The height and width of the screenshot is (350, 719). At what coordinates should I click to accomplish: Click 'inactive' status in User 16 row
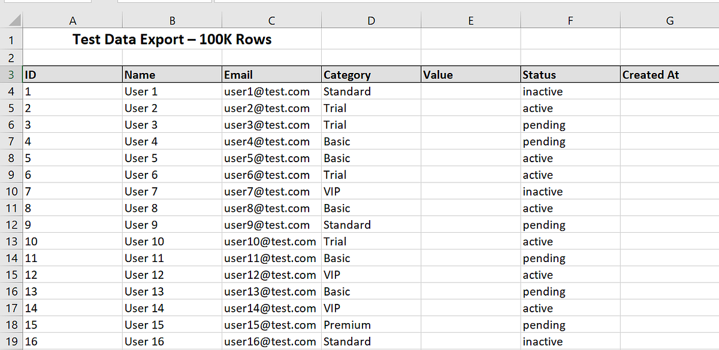[x=570, y=342]
